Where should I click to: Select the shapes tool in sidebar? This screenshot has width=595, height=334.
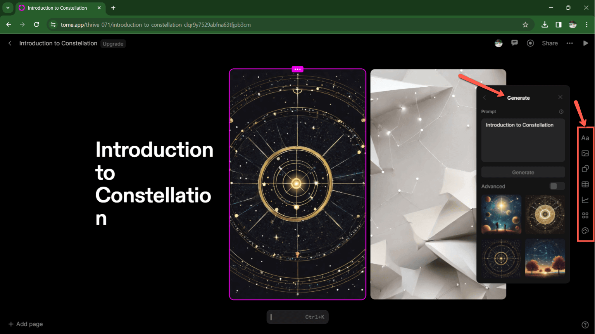(585, 168)
